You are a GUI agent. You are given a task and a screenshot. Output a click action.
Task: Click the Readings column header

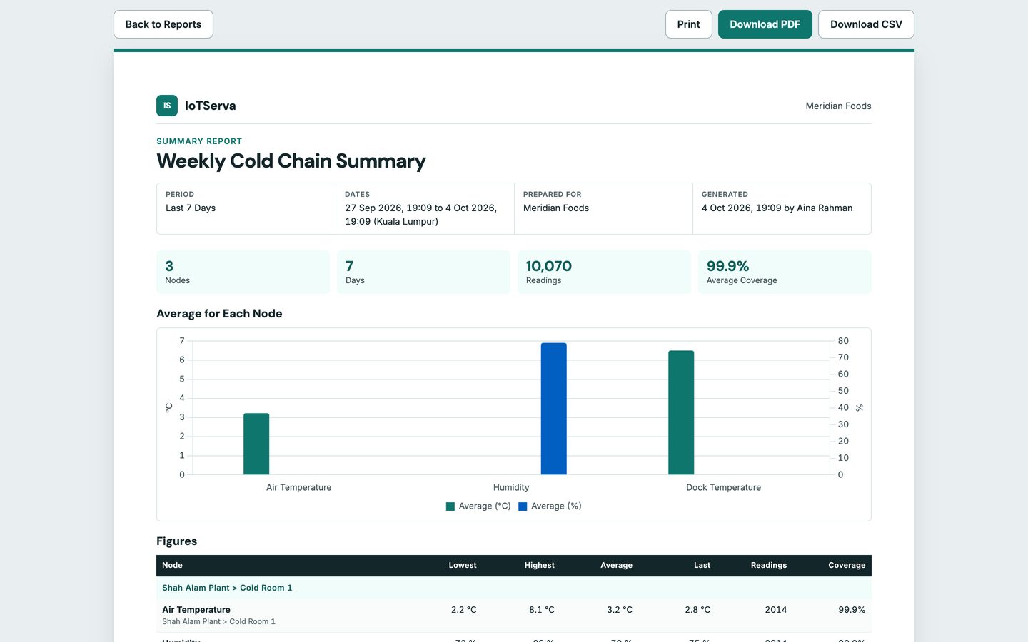pos(769,566)
